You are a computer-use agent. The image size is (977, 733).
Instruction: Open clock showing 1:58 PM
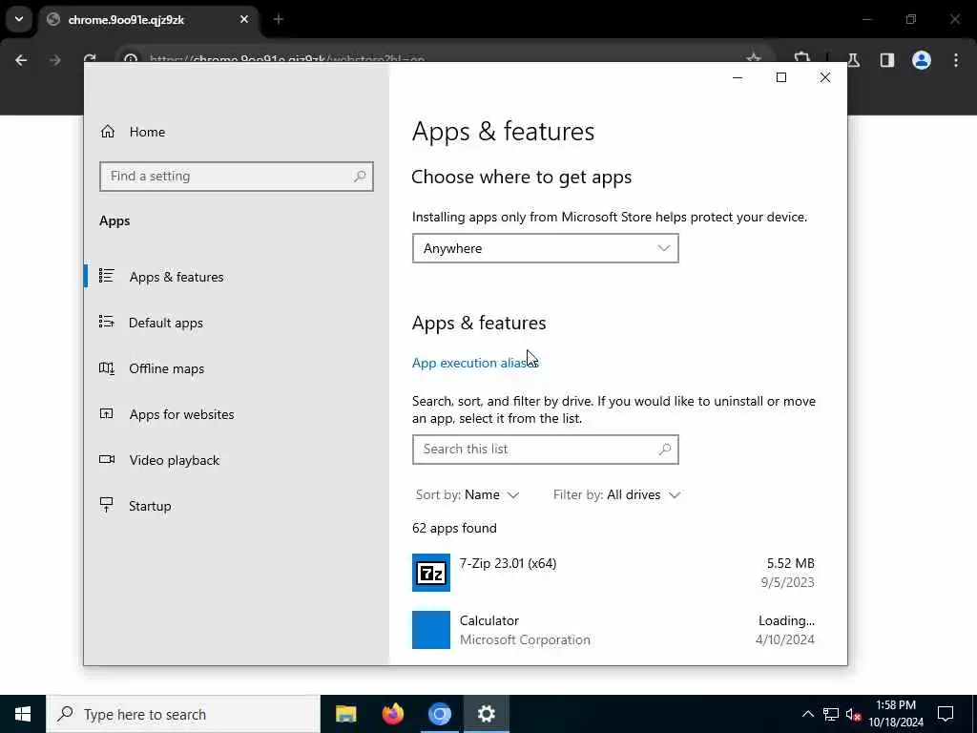(896, 714)
